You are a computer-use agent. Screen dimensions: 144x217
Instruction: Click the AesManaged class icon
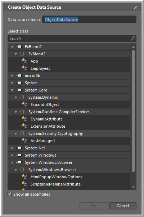tap(24, 140)
